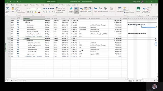Switch to the View tab
Image resolution: width=163 pixels, height=91 pixels.
(x=38, y=5)
